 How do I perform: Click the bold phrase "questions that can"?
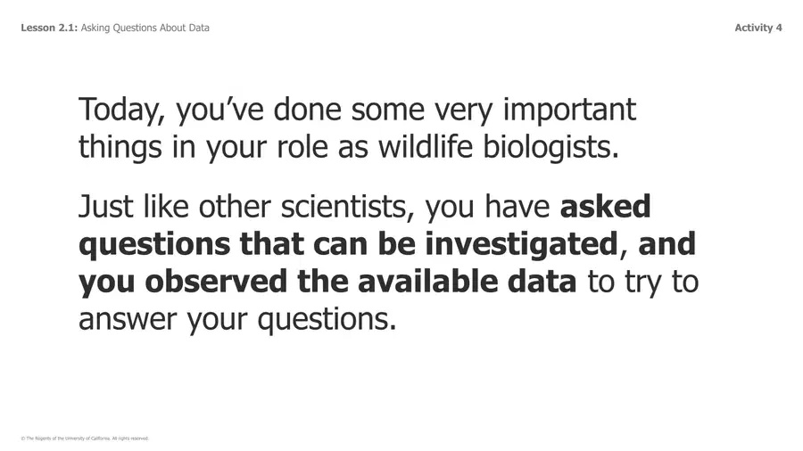(x=223, y=244)
